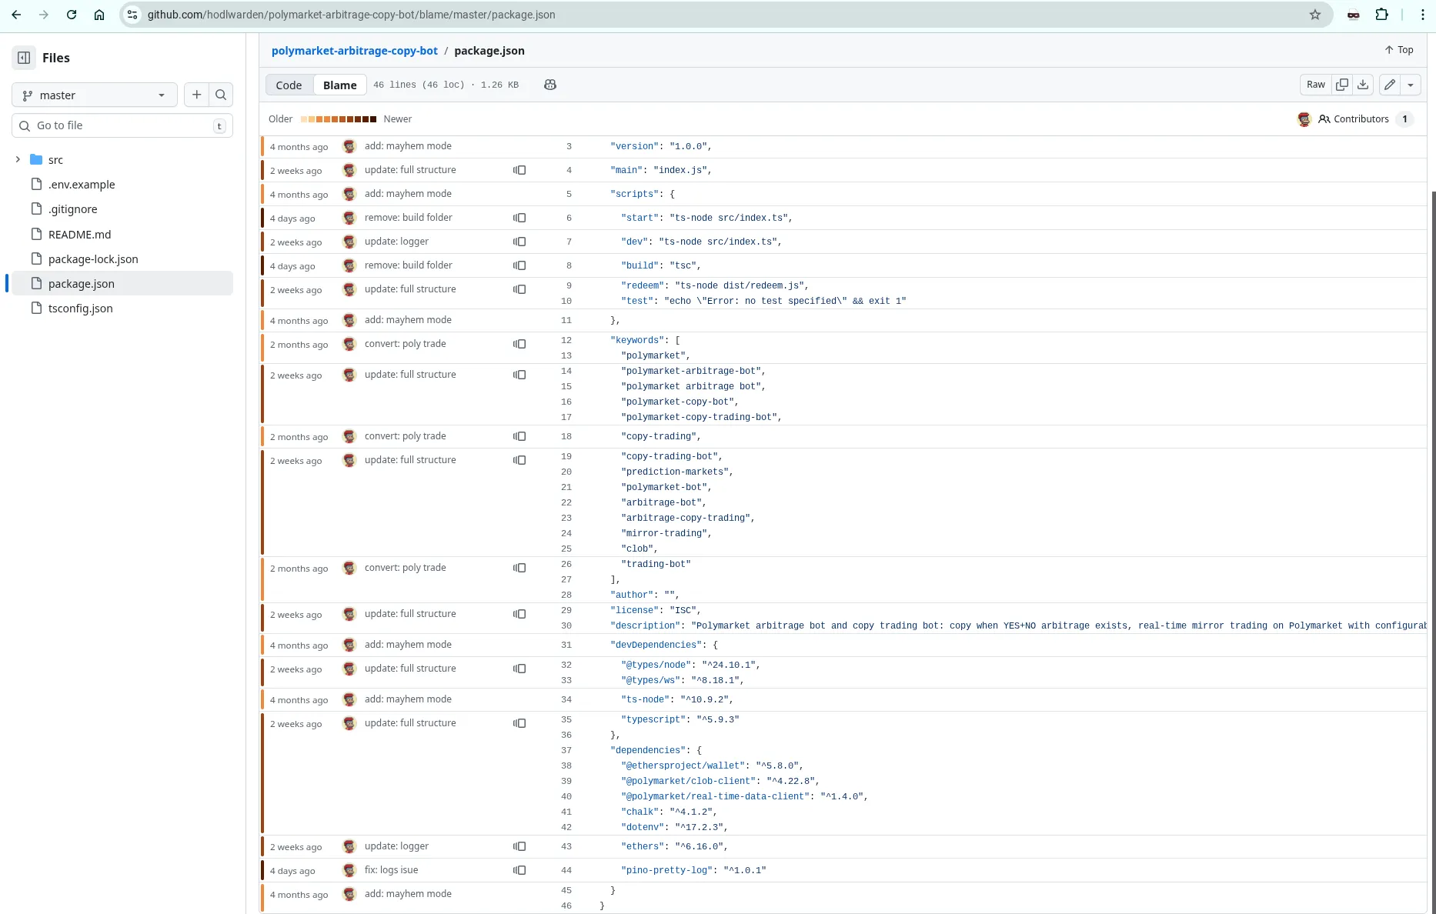
Task: Edit the file with the pencil icon
Action: tap(1389, 85)
